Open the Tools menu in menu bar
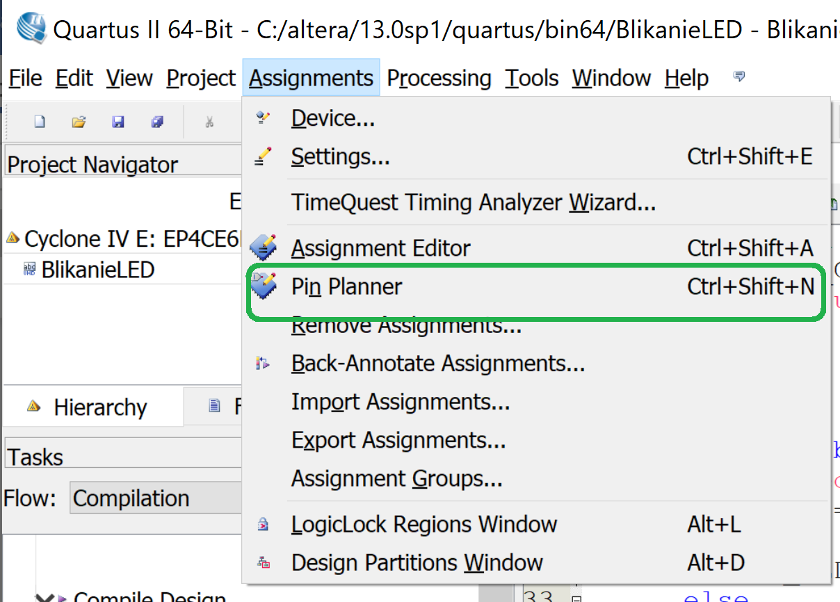This screenshot has height=602, width=840. tap(531, 79)
